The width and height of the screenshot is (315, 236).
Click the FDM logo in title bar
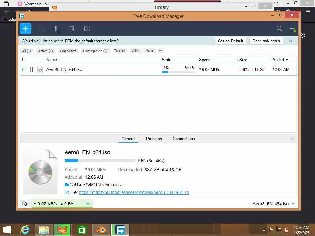pos(22,16)
